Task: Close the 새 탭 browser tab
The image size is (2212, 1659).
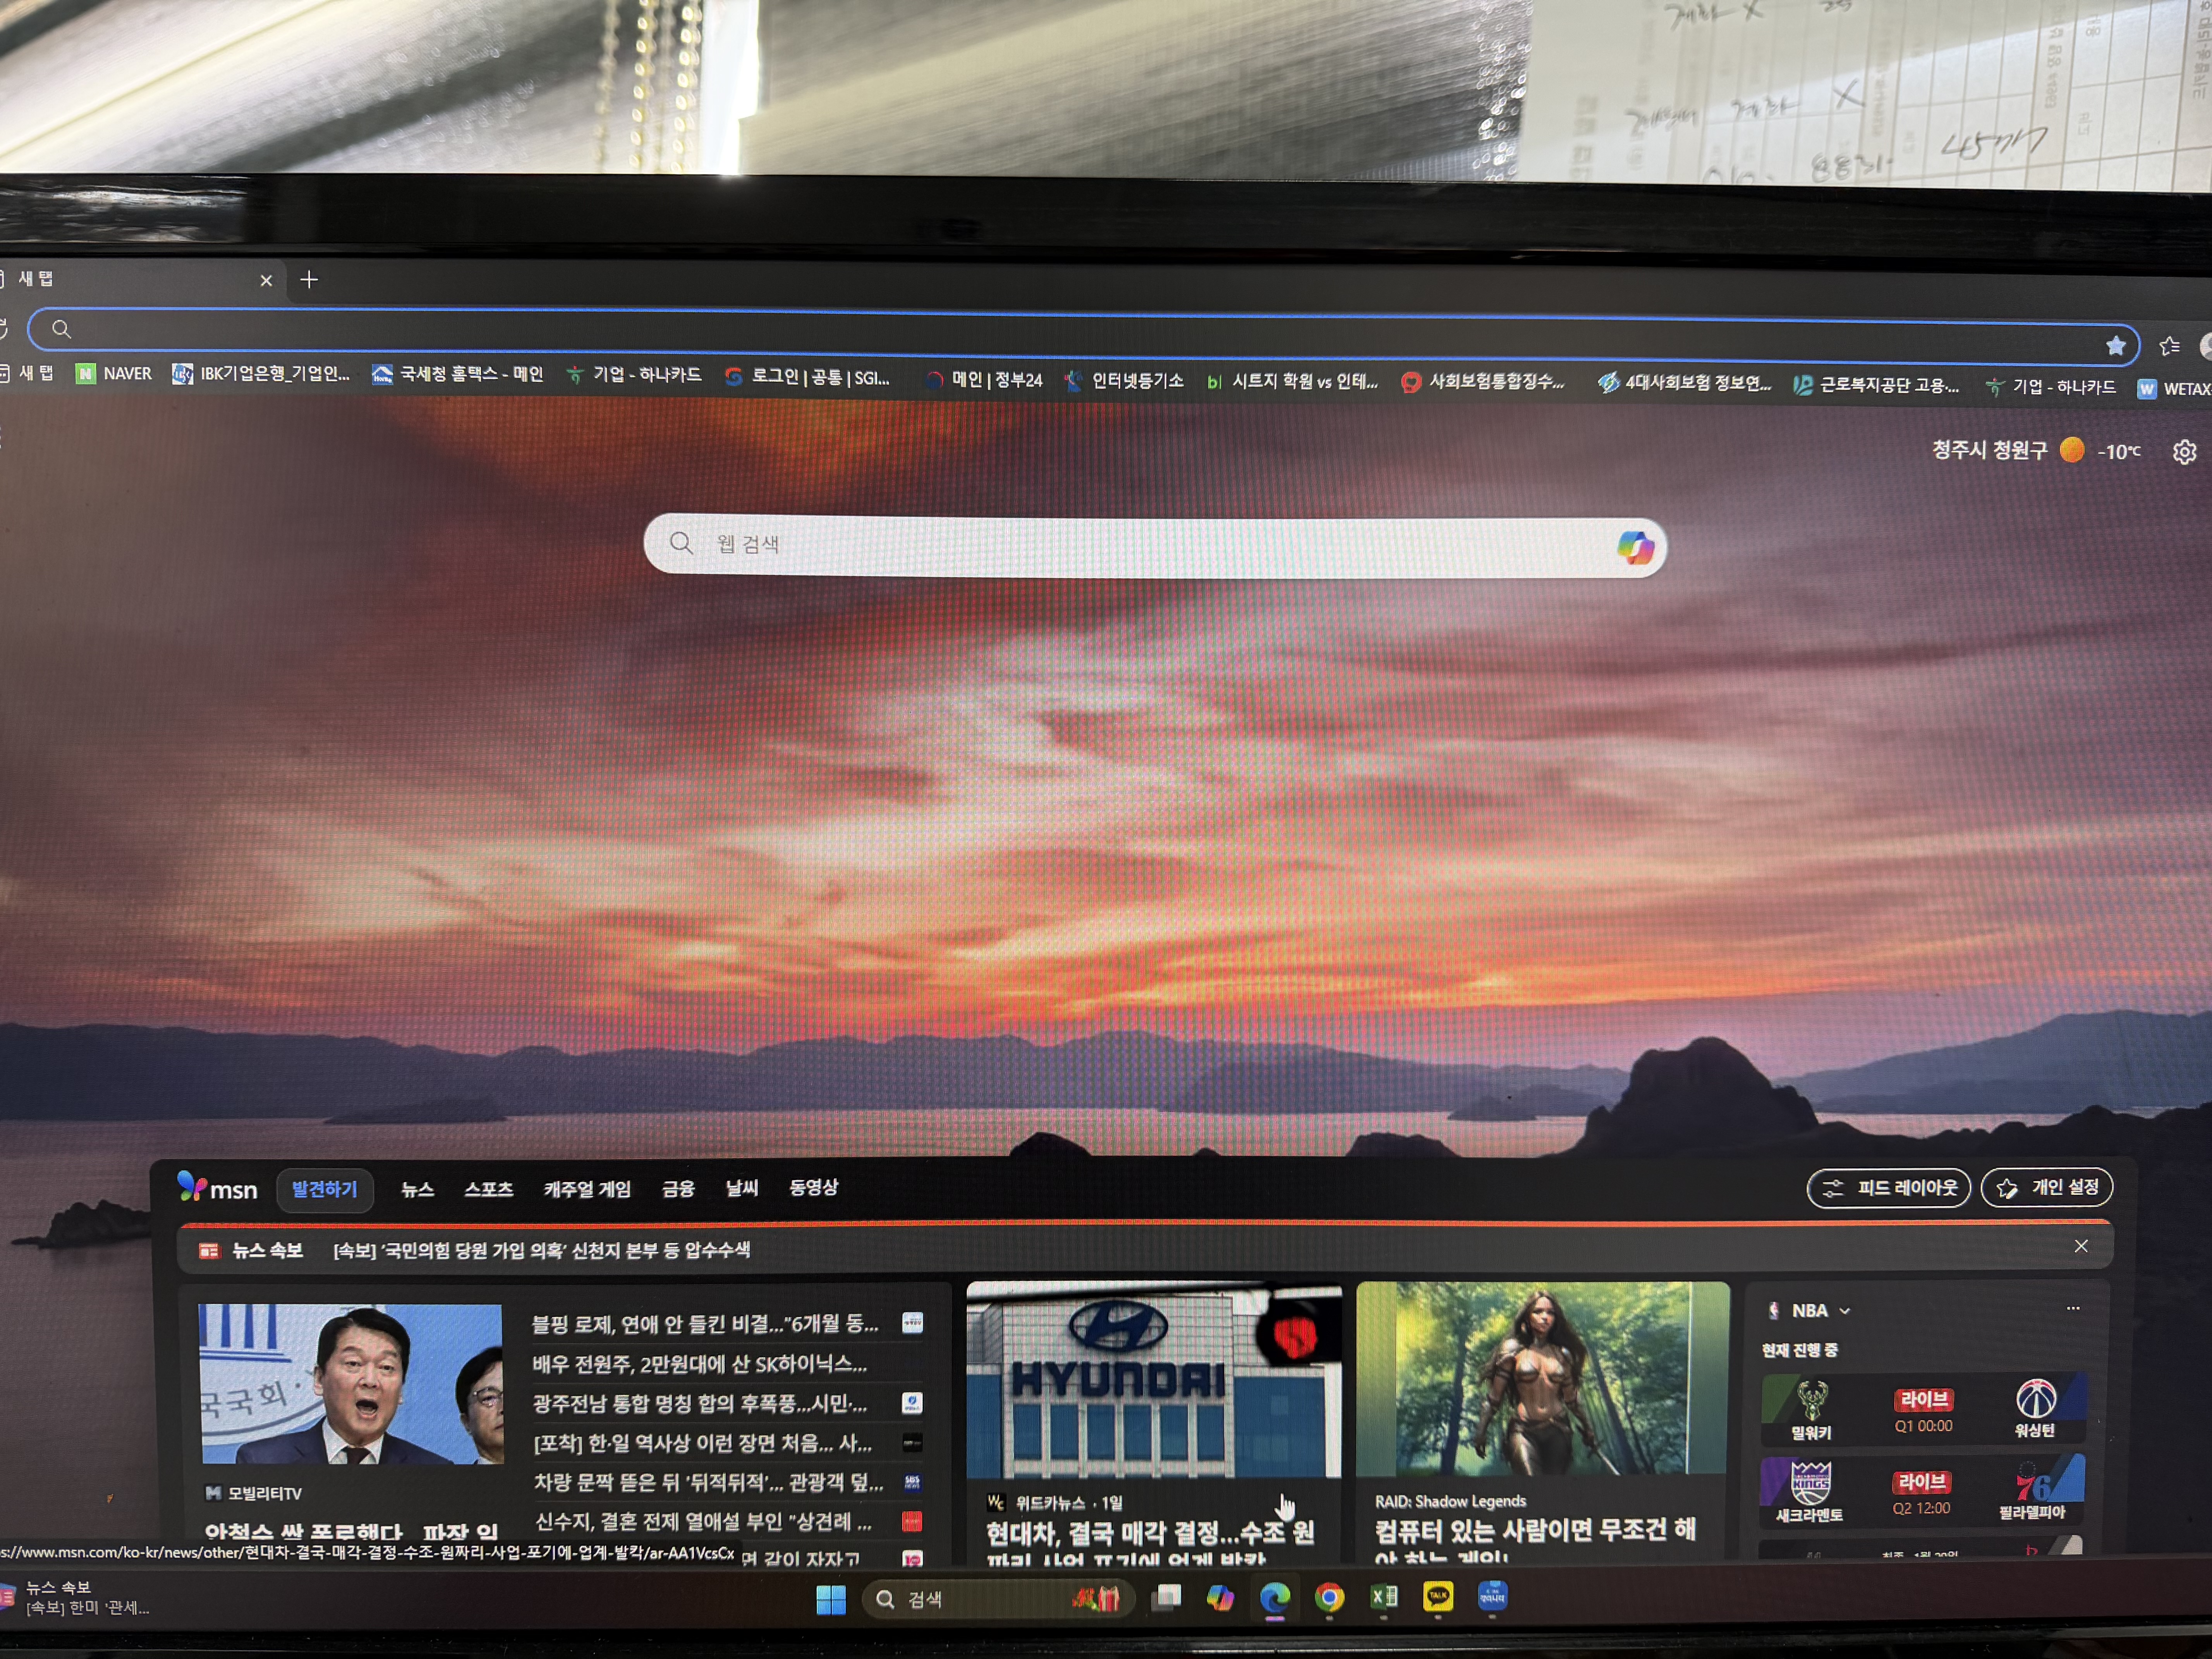Action: pyautogui.click(x=266, y=281)
